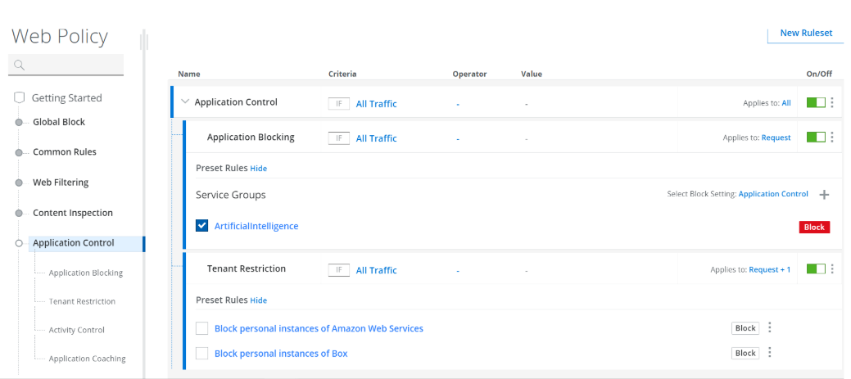Select Application Control in sidebar
The width and height of the screenshot is (851, 379).
click(x=85, y=243)
